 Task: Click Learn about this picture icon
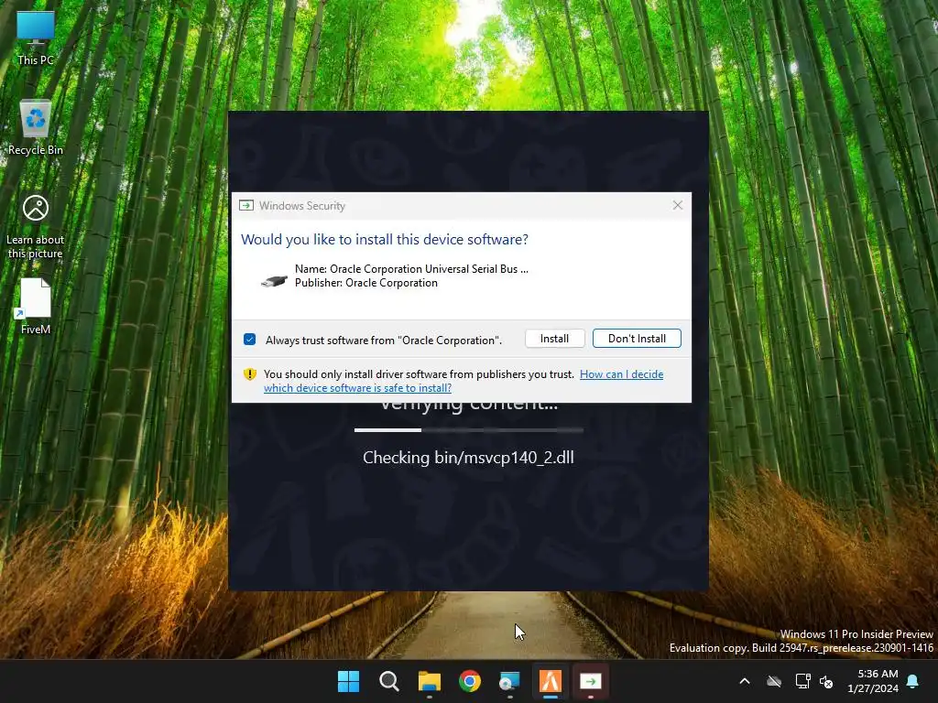point(36,227)
